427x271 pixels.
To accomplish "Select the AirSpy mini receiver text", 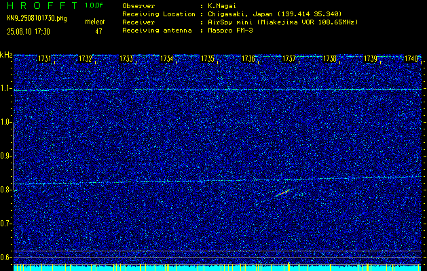I will coord(282,22).
